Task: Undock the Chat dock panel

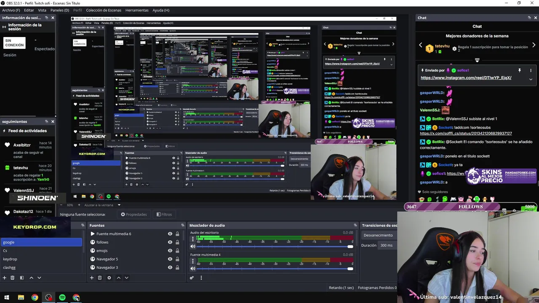Action: click(529, 18)
